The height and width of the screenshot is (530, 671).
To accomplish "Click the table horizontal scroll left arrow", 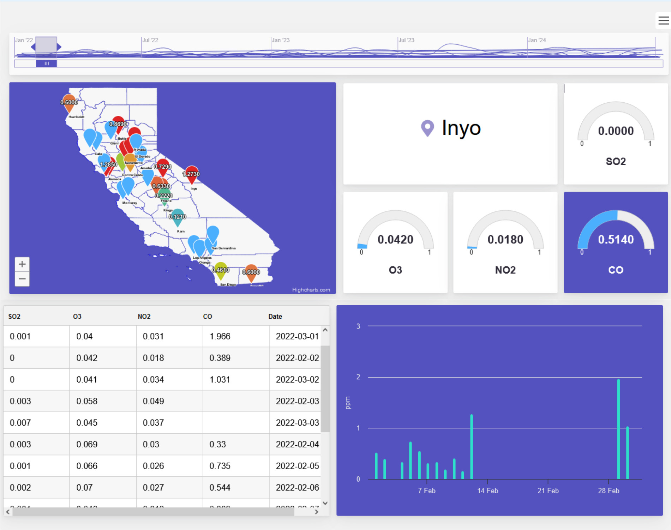I will pos(8,512).
